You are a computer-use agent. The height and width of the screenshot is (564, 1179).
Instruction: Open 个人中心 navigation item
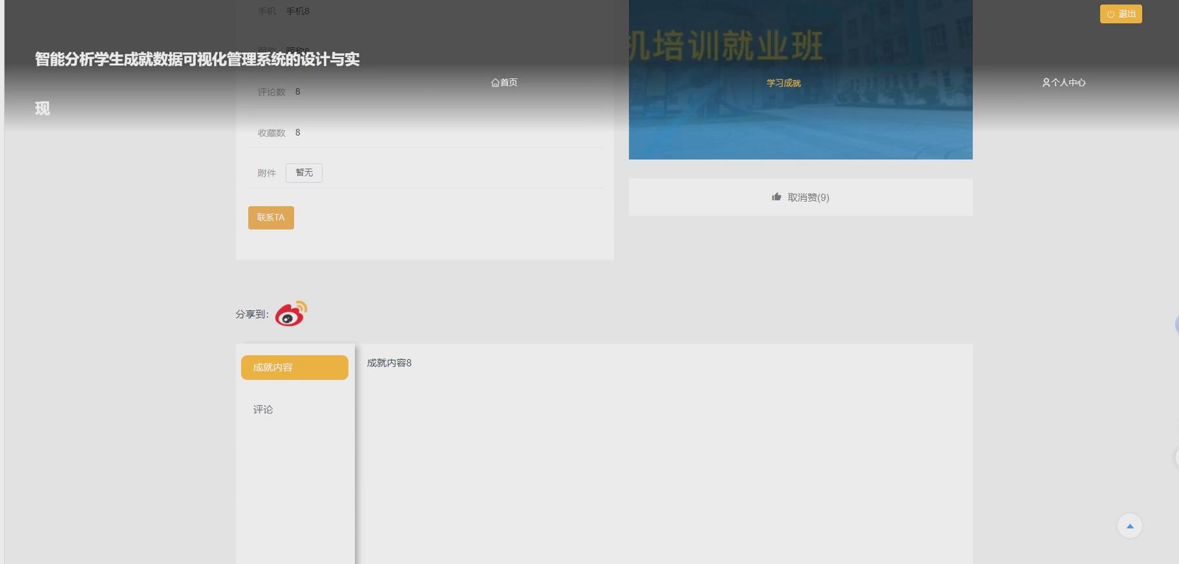tap(1063, 82)
